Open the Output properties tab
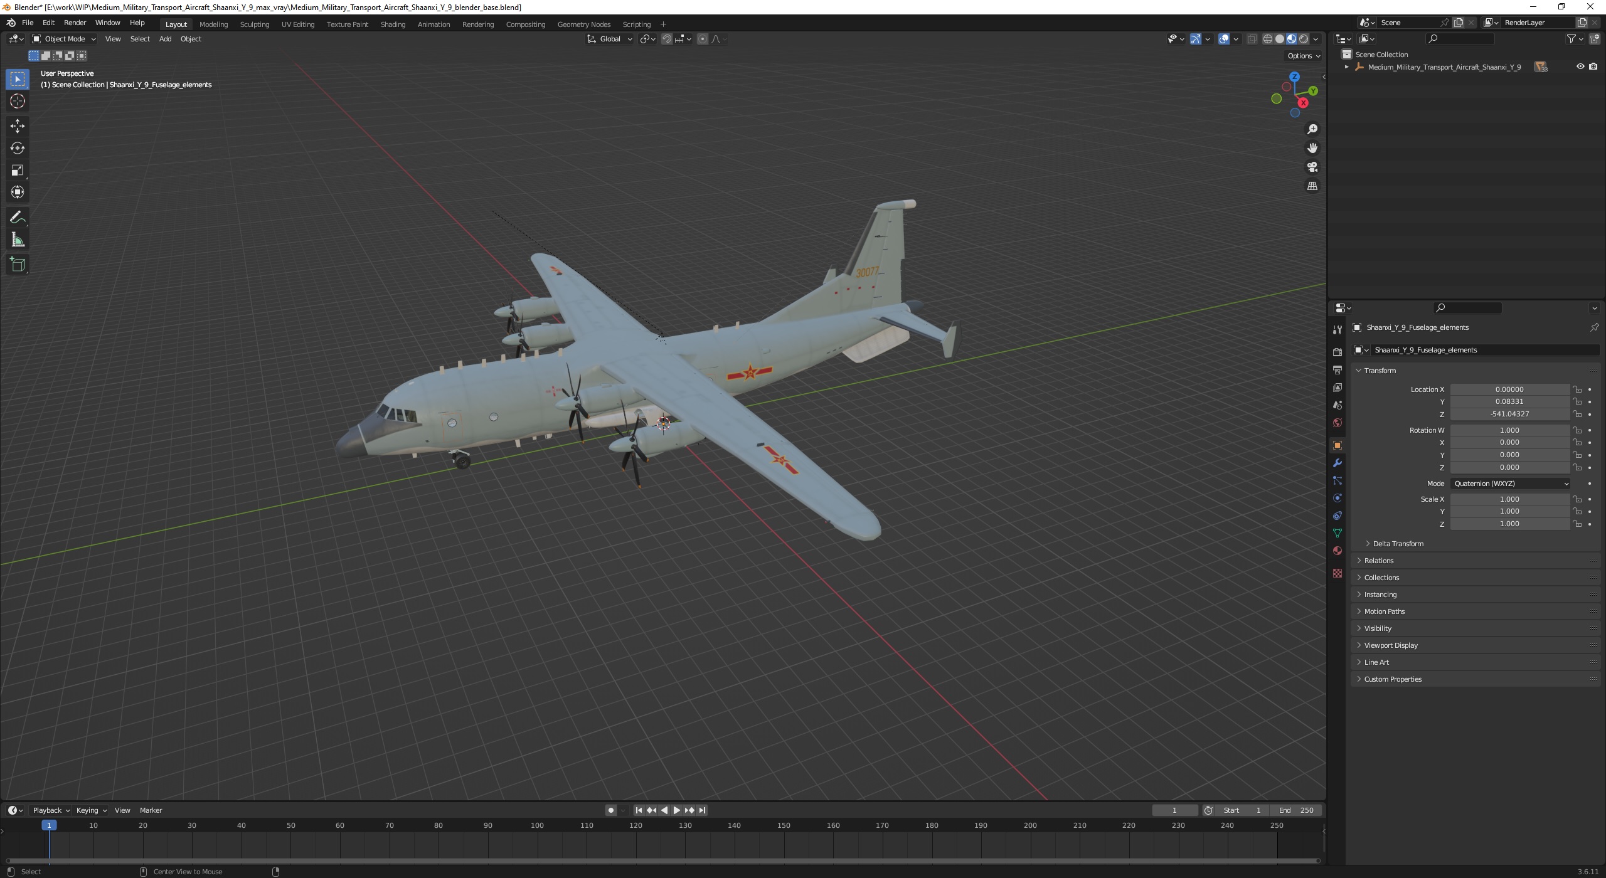Viewport: 1606px width, 878px height. 1337,370
